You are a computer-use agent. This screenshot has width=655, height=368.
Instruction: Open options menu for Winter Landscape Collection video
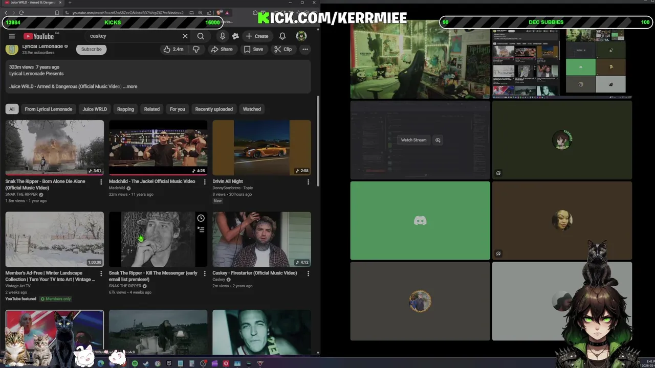point(101,273)
